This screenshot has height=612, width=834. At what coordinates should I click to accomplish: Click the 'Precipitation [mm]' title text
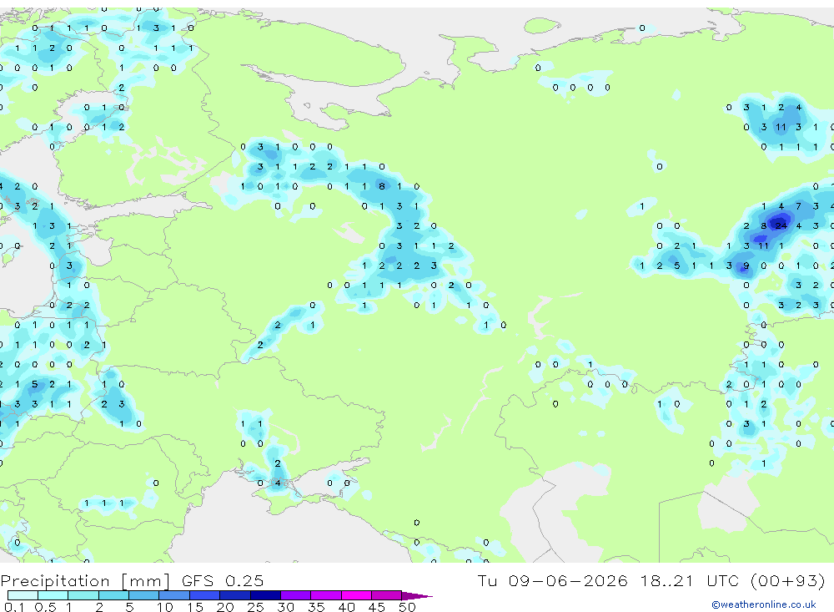point(85,581)
